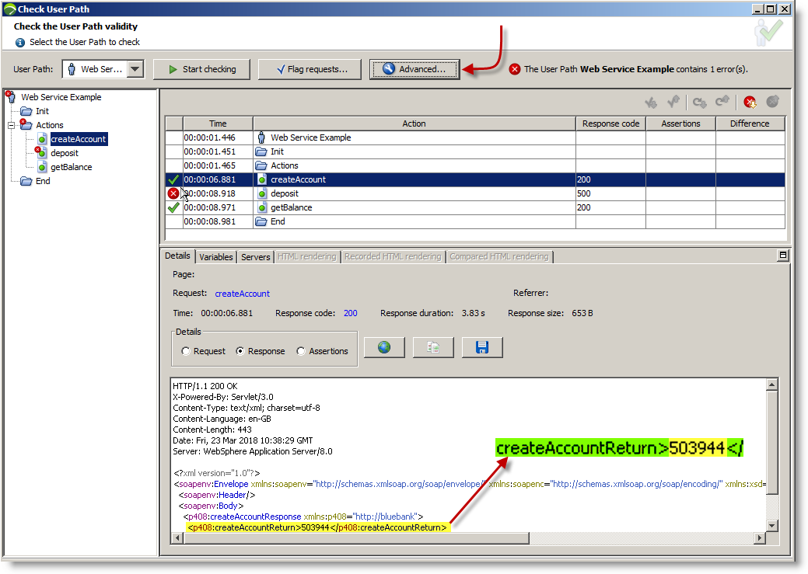Viewport: 808px width, 574px height.
Task: Select getBalance in the user path tree
Action: tap(71, 167)
